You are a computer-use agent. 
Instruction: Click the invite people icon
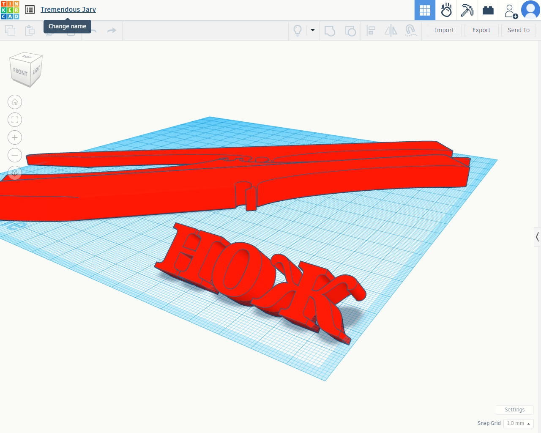510,11
